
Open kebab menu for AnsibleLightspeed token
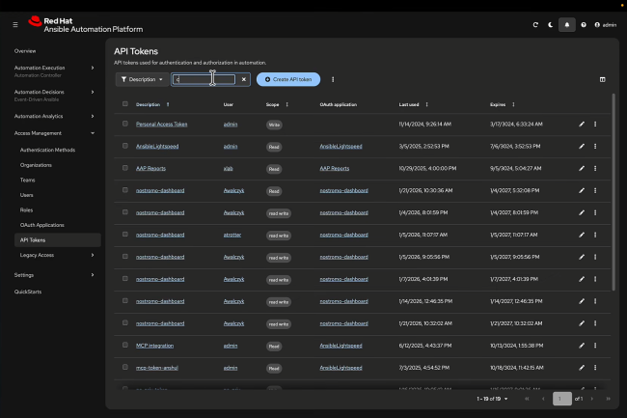pyautogui.click(x=595, y=147)
